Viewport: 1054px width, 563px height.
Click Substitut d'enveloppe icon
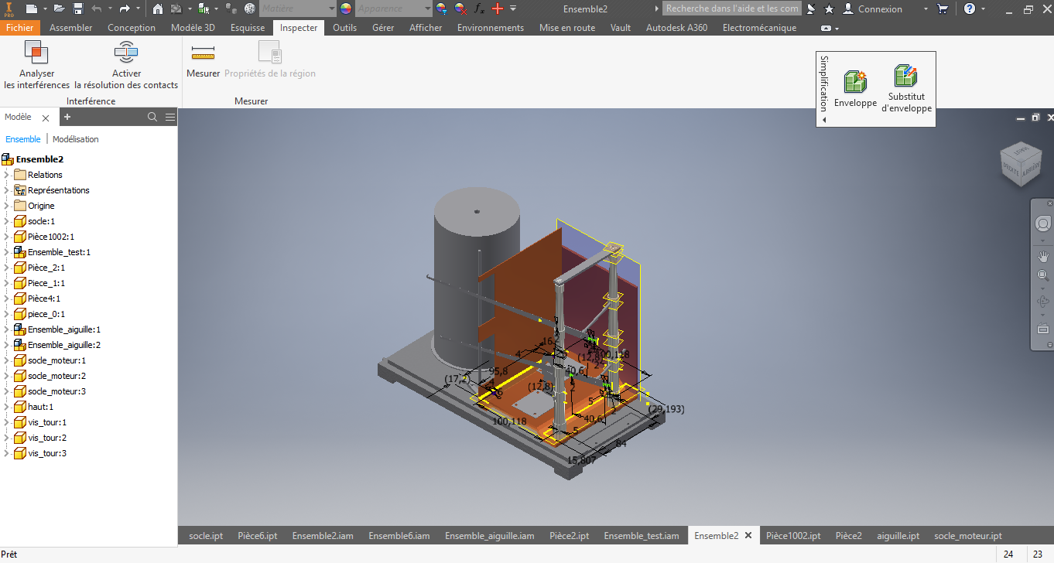[x=906, y=76]
